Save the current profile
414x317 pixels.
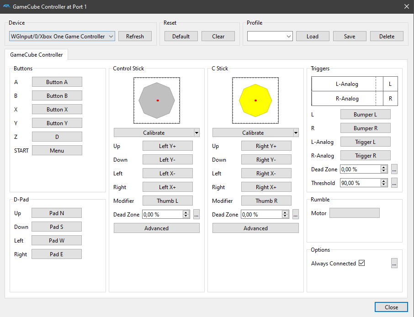[x=350, y=37]
